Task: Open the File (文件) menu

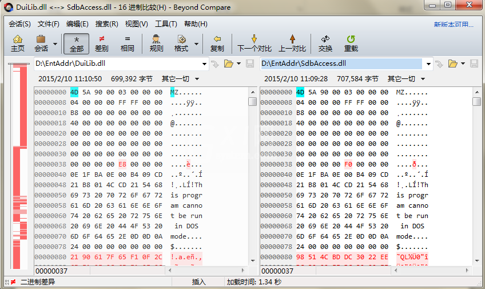Action: pyautogui.click(x=48, y=24)
